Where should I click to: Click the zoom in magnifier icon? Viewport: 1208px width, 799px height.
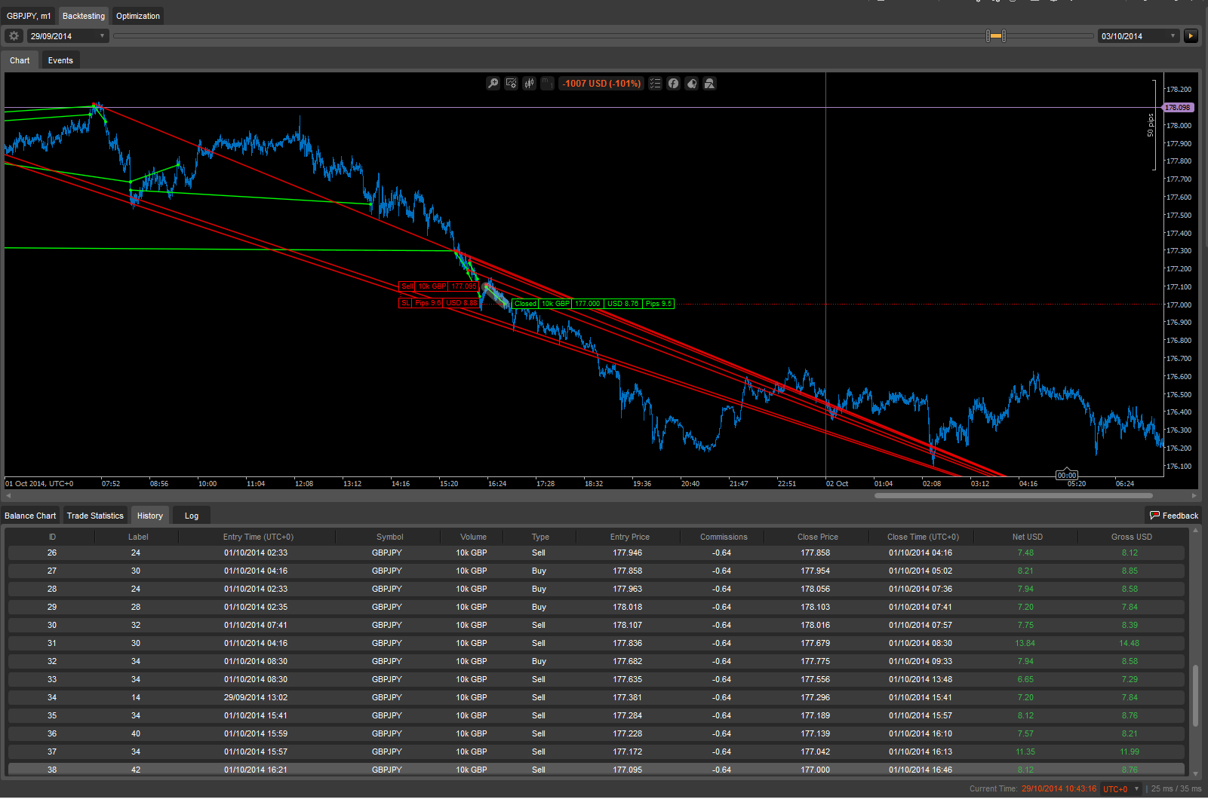[493, 84]
